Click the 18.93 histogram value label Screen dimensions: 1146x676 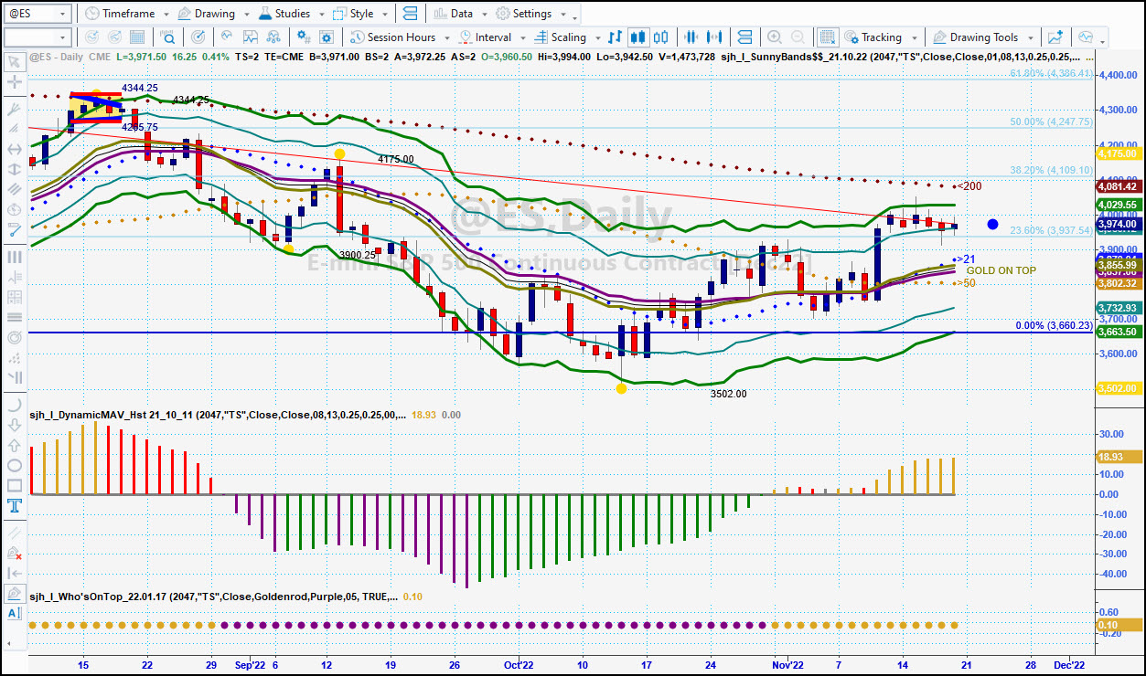[x=1118, y=457]
